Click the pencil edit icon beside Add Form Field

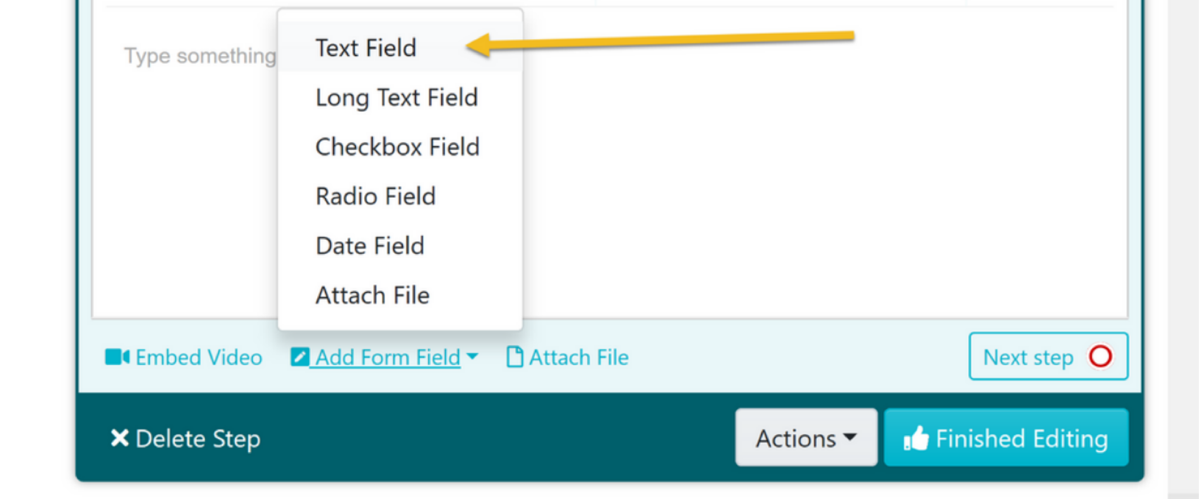coord(299,357)
